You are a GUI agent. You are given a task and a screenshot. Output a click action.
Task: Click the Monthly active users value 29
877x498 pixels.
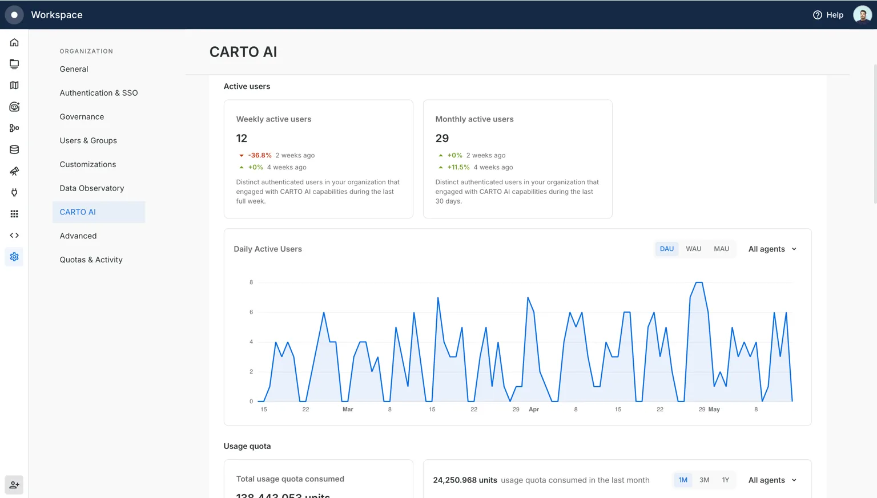(442, 138)
